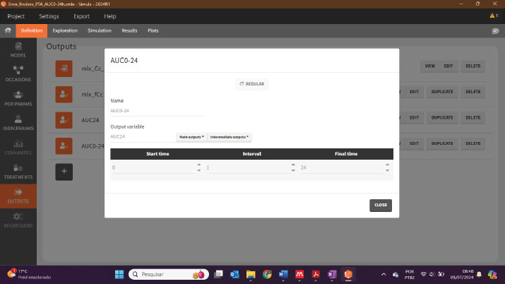Click the orange AUC24 output icon
This screenshot has height=284, width=505.
[64, 119]
